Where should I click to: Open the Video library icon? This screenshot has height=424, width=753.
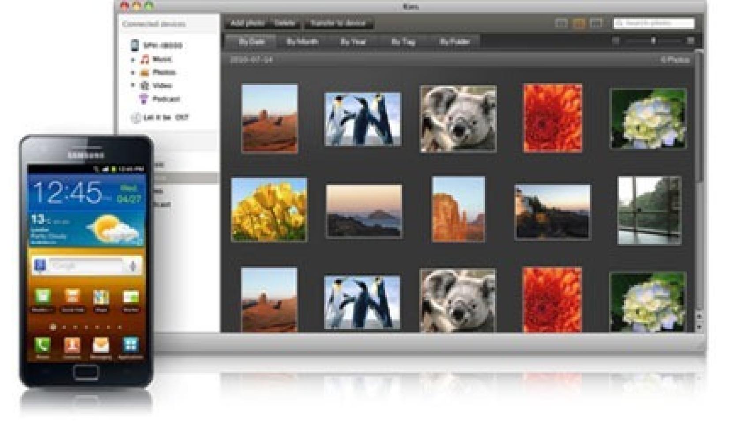[x=144, y=86]
